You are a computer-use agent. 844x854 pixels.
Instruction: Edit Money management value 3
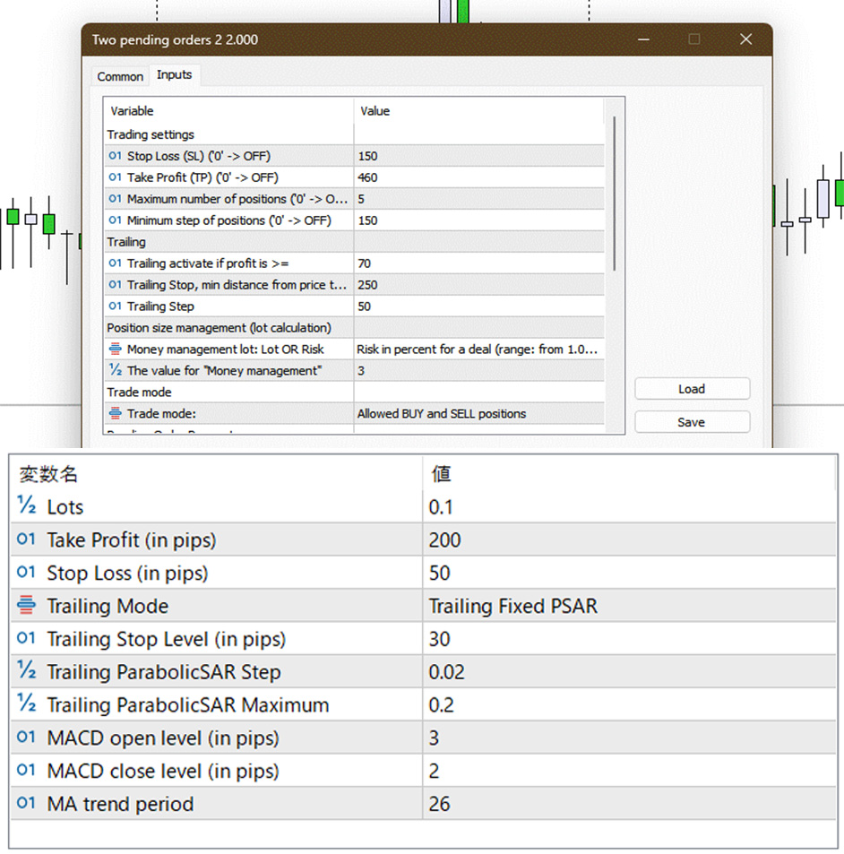tap(479, 371)
